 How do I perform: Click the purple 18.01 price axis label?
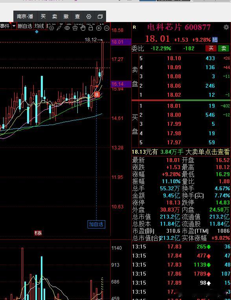click(x=121, y=42)
